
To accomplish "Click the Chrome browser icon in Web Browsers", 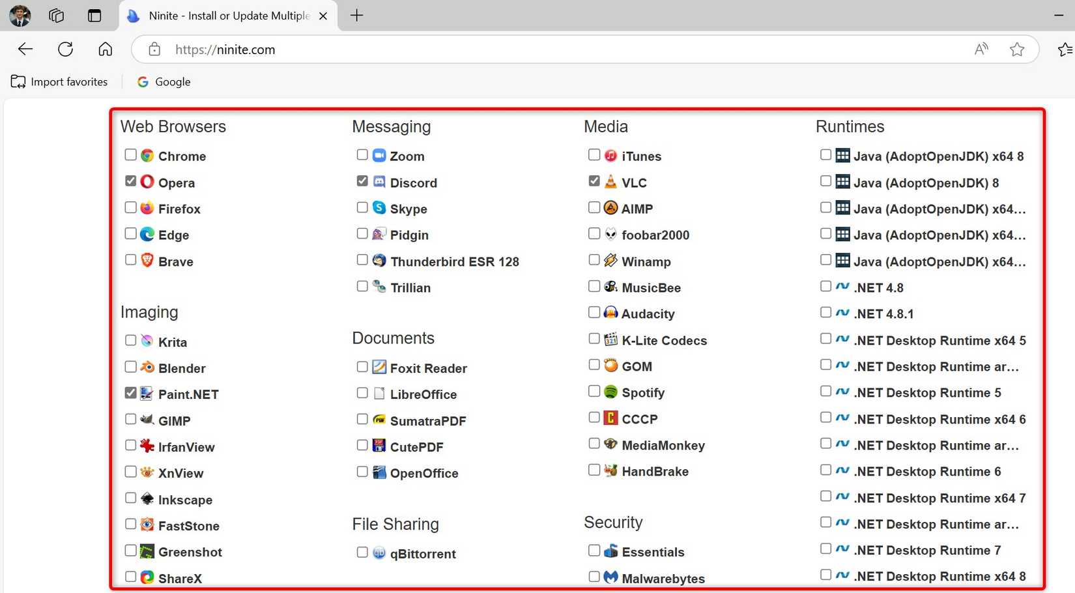I will click(x=147, y=156).
